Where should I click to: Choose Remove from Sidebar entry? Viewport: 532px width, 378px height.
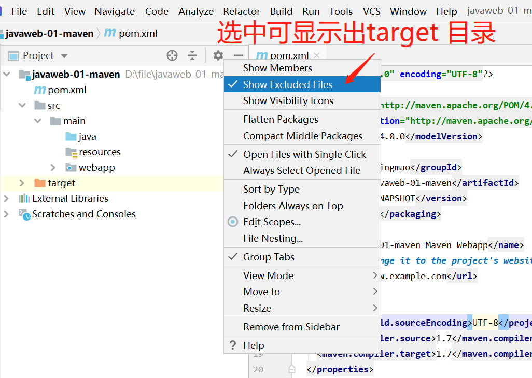302,327
